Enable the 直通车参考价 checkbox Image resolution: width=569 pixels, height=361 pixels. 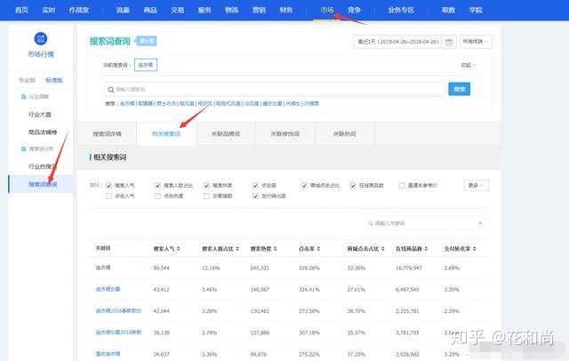pyautogui.click(x=403, y=185)
